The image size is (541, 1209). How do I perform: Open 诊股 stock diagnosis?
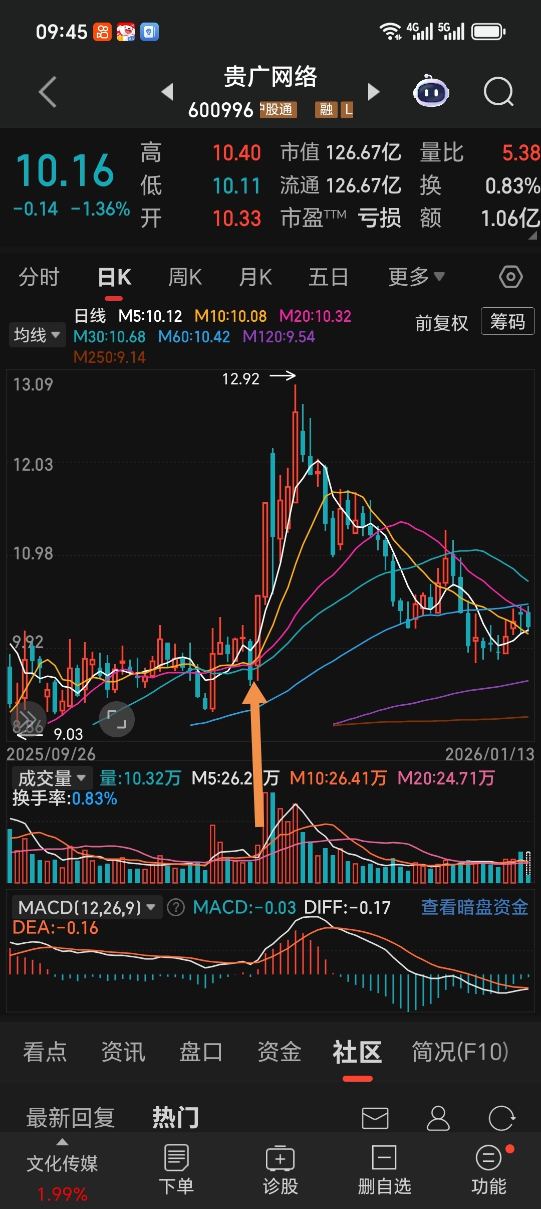(281, 1170)
